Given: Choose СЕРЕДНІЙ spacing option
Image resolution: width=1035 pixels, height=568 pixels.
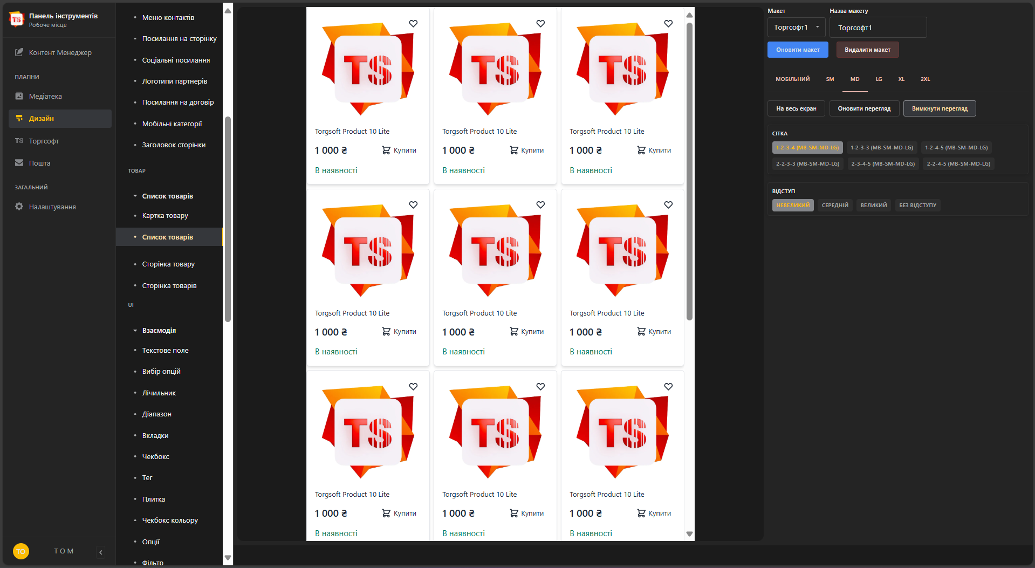Looking at the screenshot, I should tap(835, 205).
